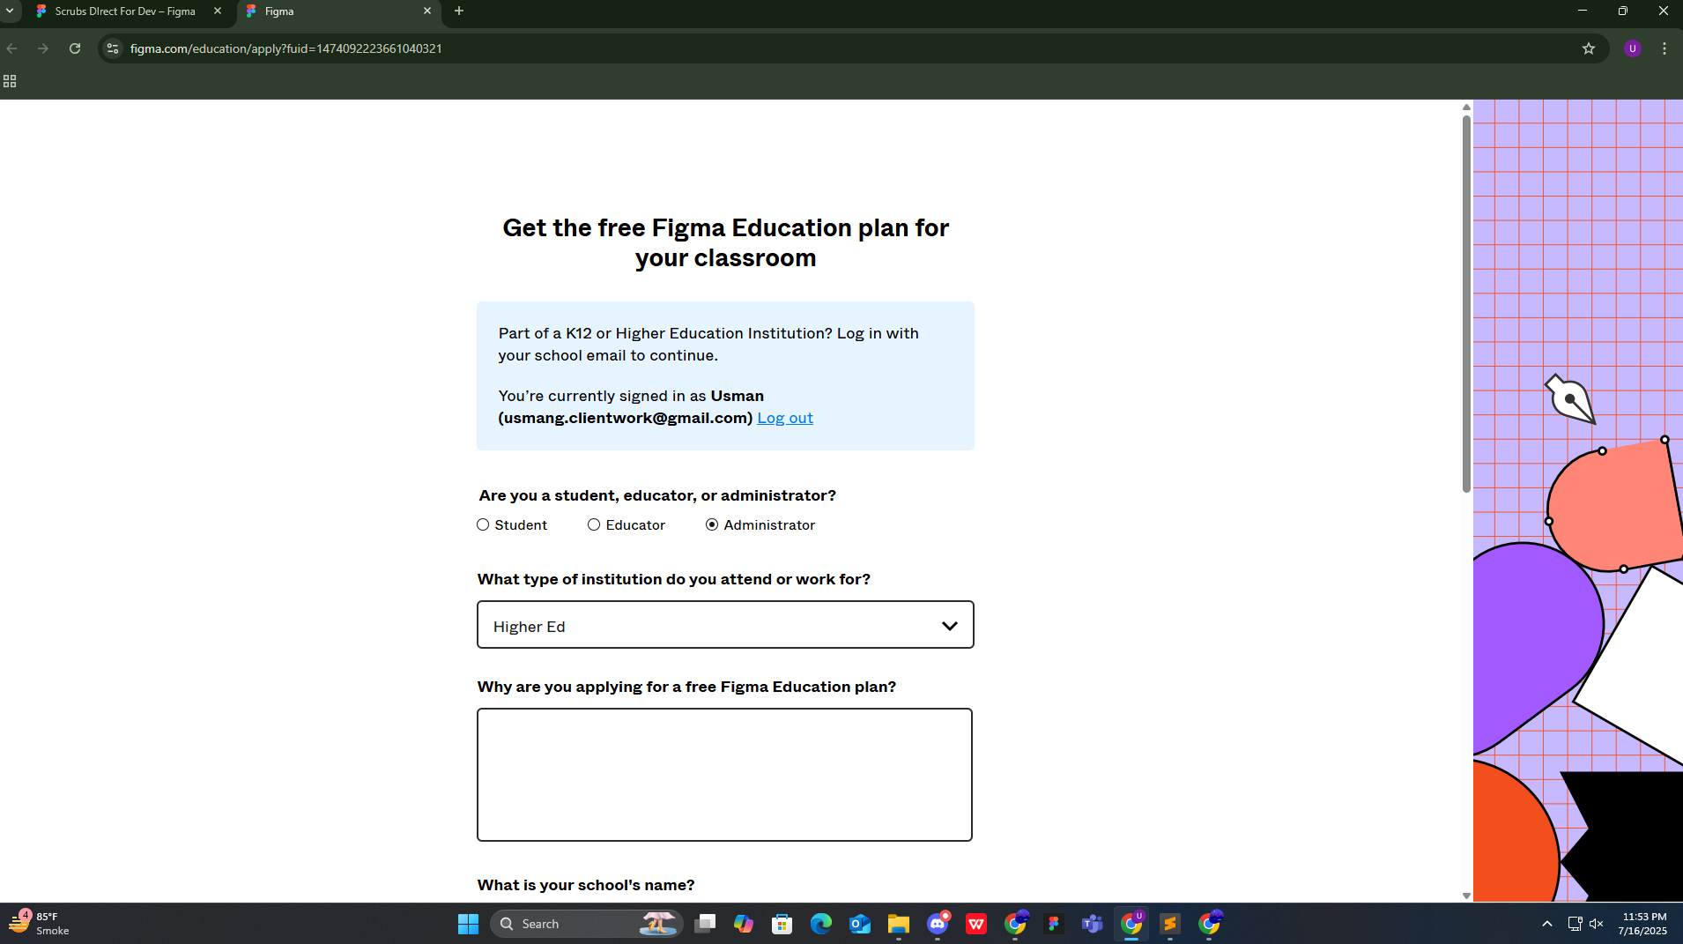Go back to previous page

(x=12, y=48)
